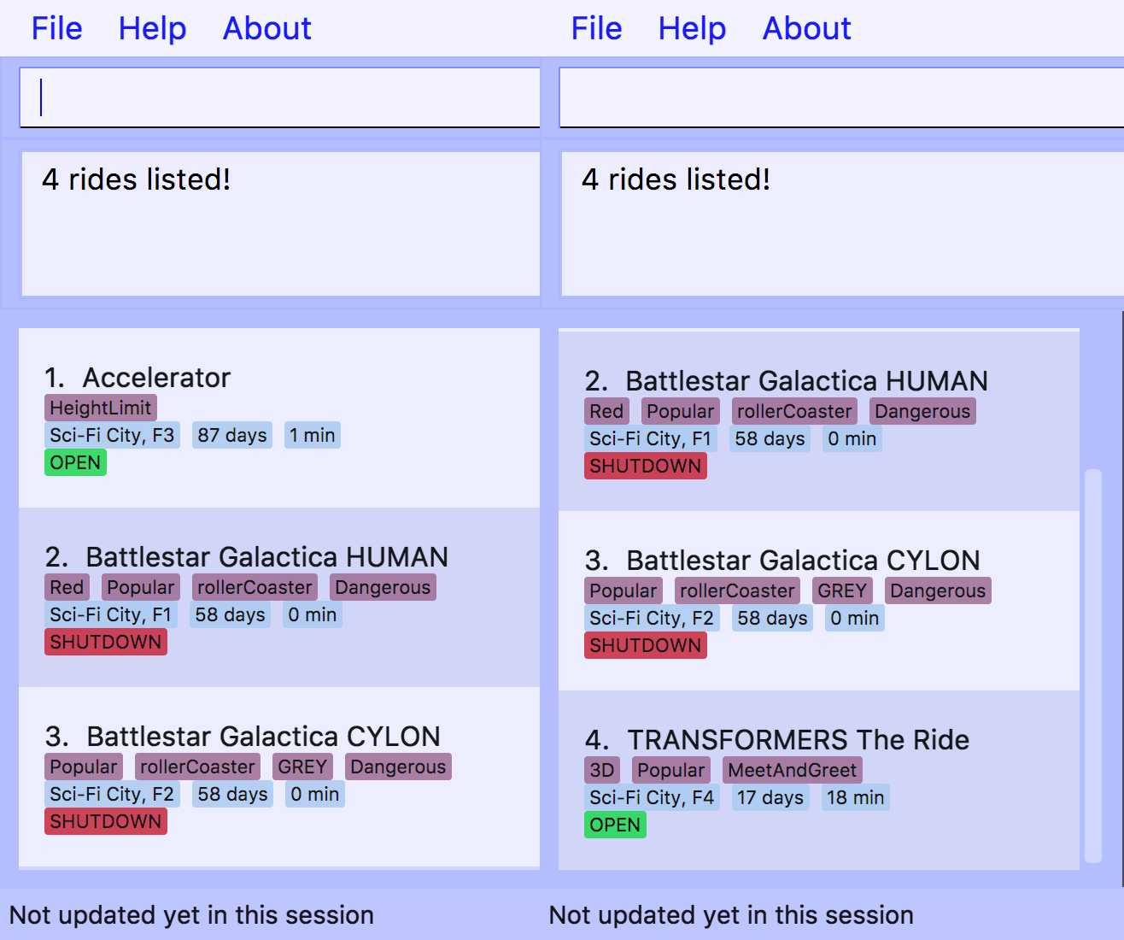
Task: Open the File menu in the left window
Action: pos(56,28)
